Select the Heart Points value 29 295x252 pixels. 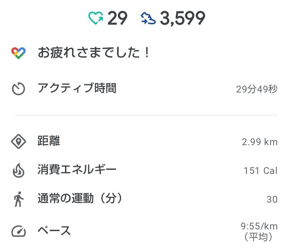coord(117,18)
